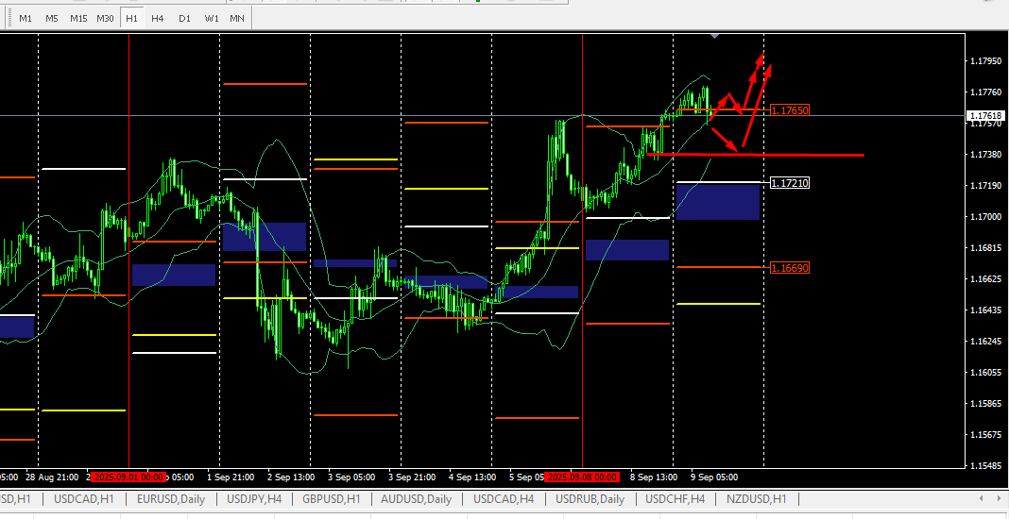Click the 1.17000 price scale value
The width and height of the screenshot is (1009, 519).
tap(985, 217)
